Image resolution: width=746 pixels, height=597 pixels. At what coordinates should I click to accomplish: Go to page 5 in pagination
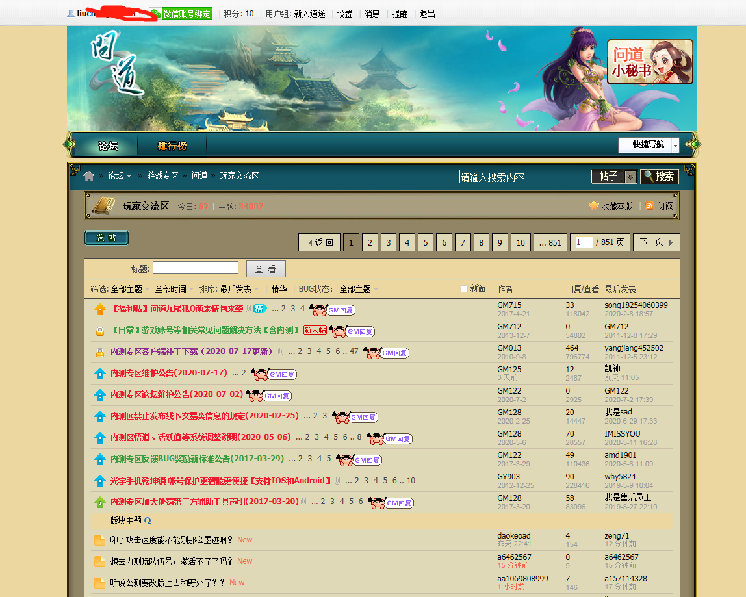coord(426,242)
